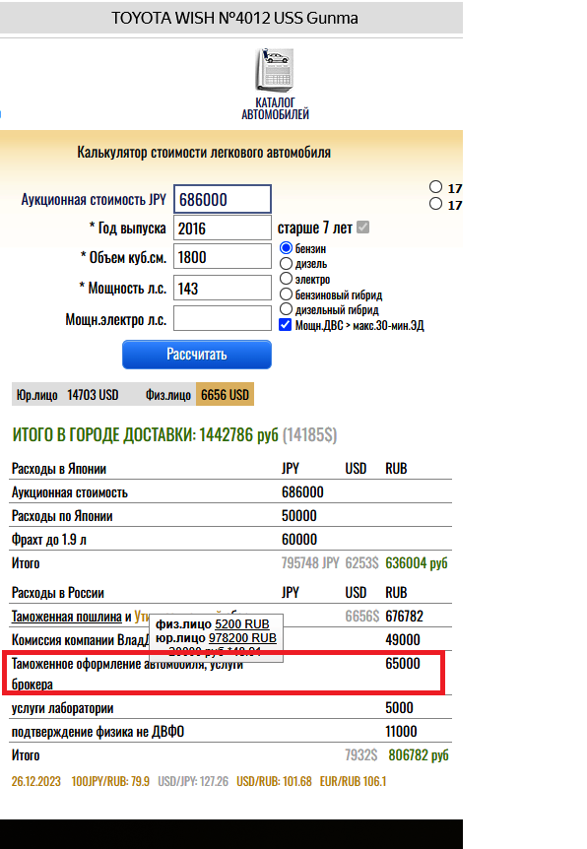Click the 'услуги лаборатории' row label
Viewport: 587px width, 849px height.
(x=63, y=708)
